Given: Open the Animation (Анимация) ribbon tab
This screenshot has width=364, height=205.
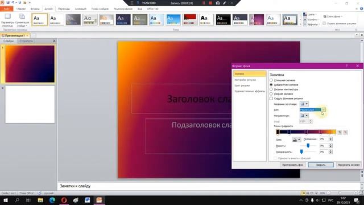Looking at the screenshot, I should (81, 9).
